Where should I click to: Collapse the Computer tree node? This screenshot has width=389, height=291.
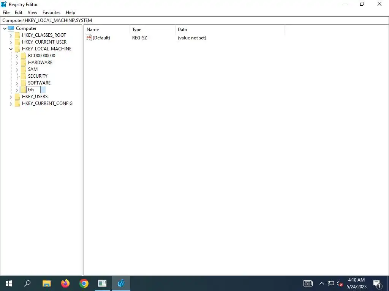point(5,28)
